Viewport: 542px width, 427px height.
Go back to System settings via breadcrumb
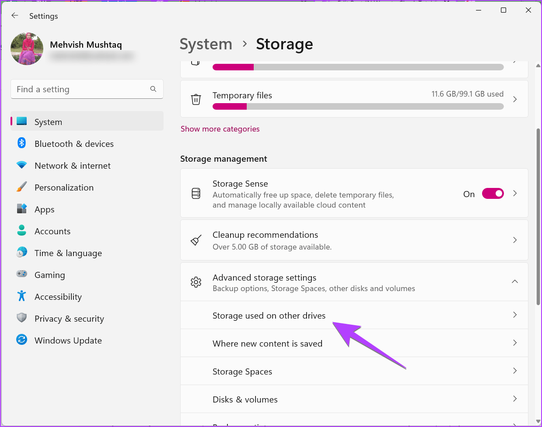pos(206,44)
